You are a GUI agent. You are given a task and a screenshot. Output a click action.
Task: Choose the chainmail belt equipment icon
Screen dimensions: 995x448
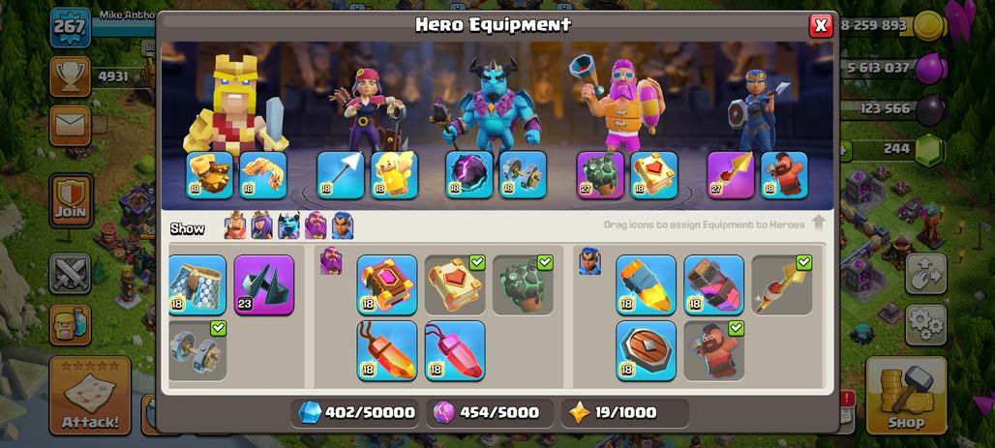pos(197,284)
